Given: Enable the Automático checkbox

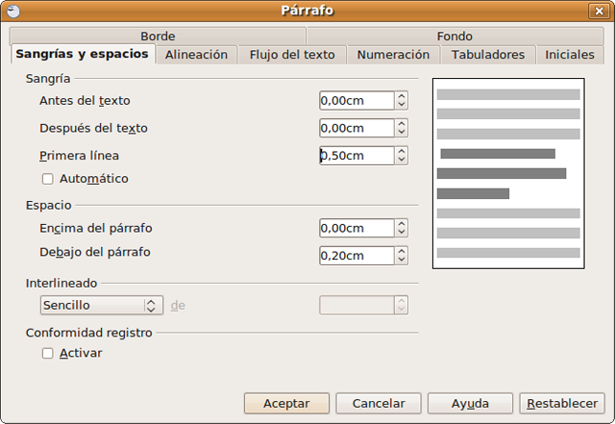Looking at the screenshot, I should click(47, 179).
